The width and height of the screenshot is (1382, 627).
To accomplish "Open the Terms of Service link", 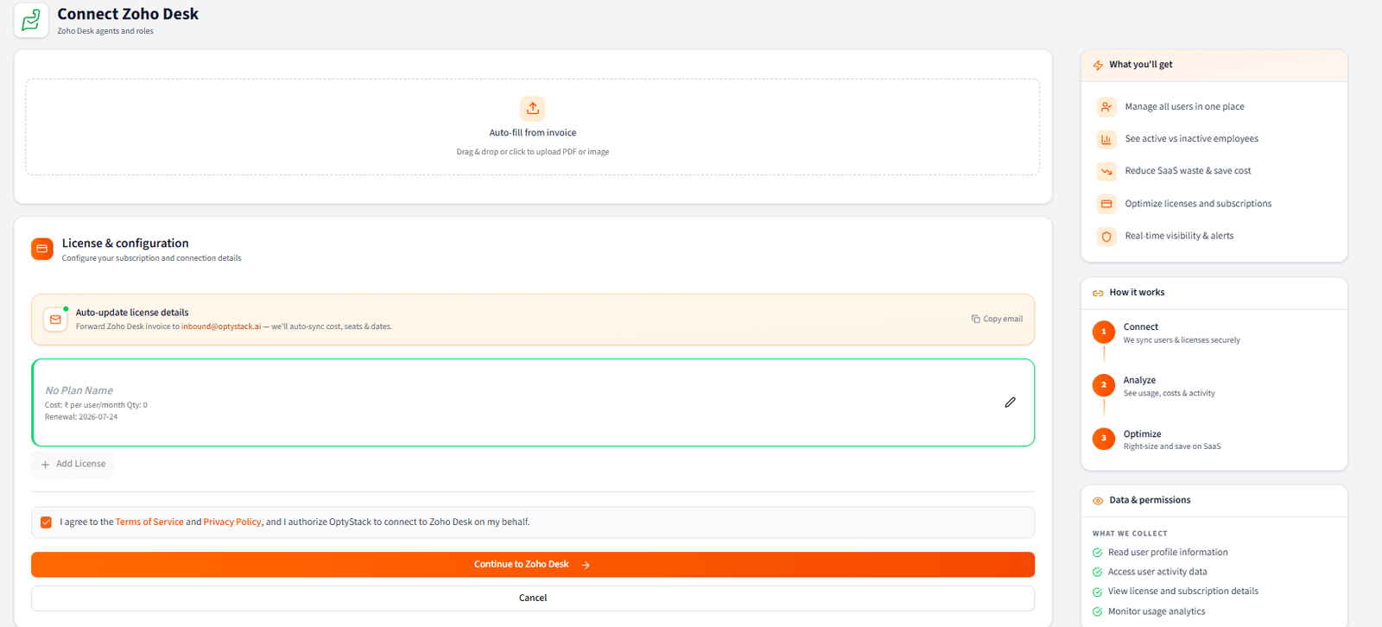I will (x=149, y=522).
